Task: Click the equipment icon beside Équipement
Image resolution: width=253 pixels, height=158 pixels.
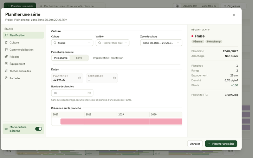Action: [6, 64]
